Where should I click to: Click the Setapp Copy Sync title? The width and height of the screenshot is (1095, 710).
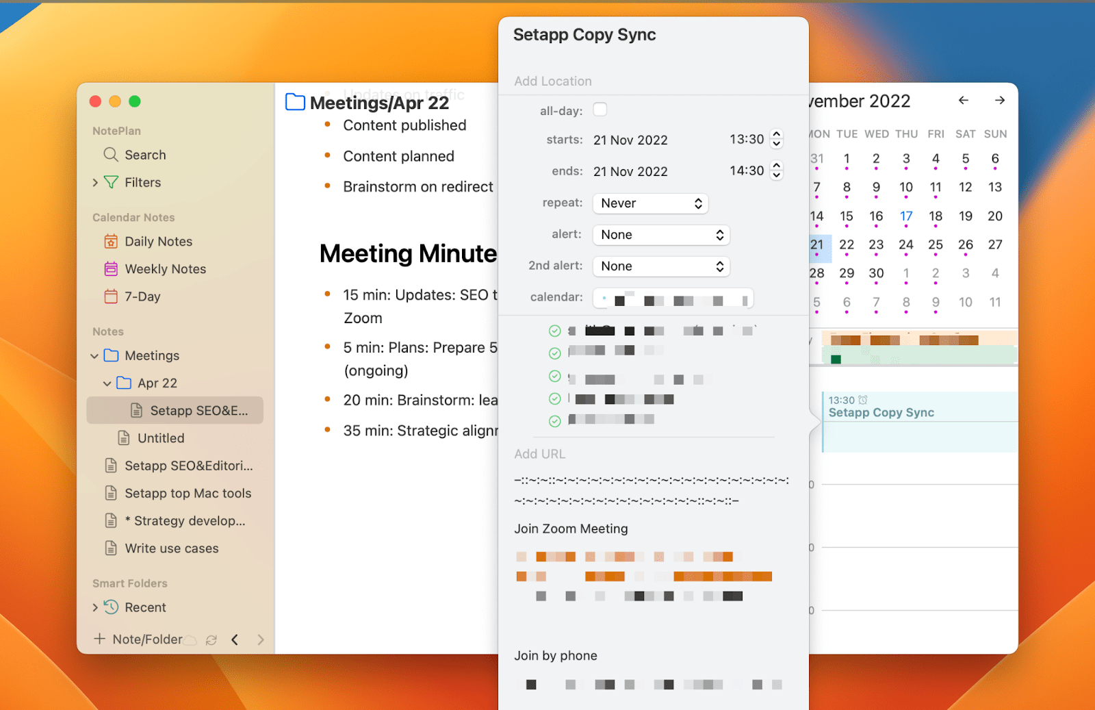[584, 35]
